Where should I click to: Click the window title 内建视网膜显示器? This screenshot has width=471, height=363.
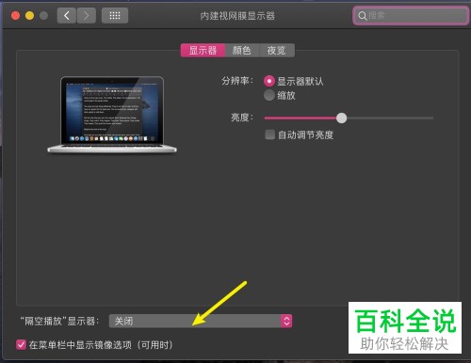[237, 16]
